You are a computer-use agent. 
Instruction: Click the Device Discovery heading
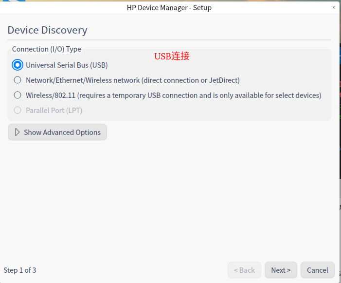pyautogui.click(x=47, y=30)
